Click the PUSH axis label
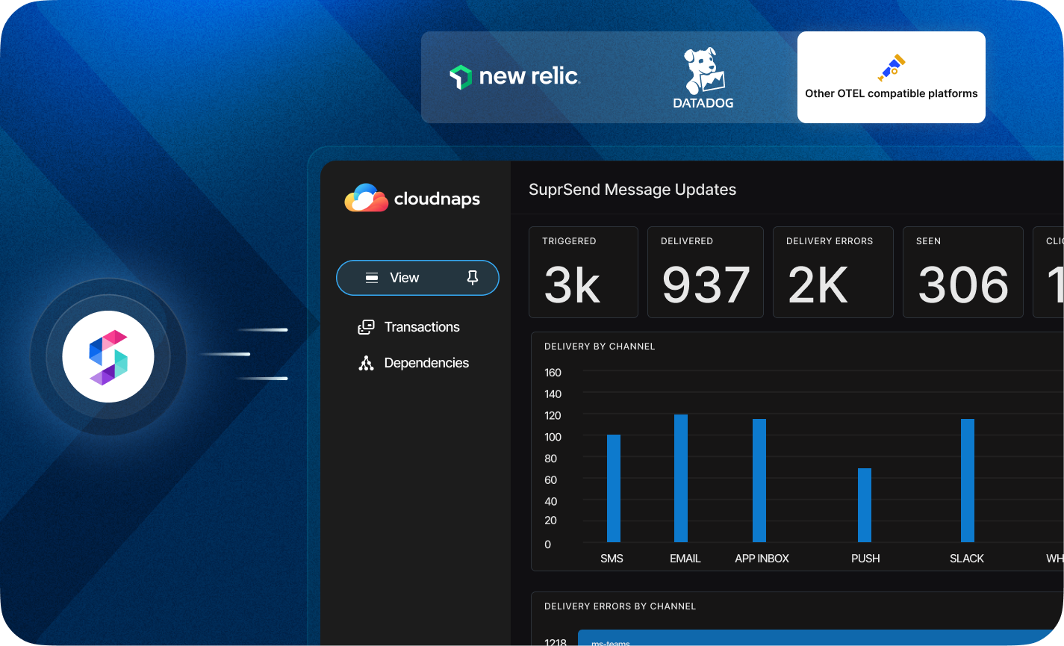 (865, 559)
